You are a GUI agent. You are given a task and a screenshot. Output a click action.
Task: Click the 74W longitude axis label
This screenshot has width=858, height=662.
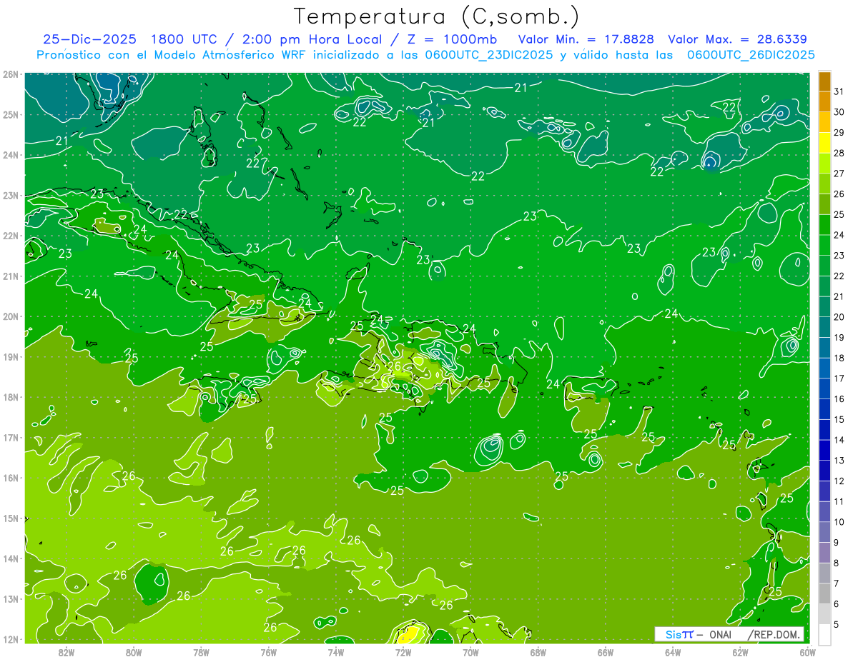click(336, 652)
